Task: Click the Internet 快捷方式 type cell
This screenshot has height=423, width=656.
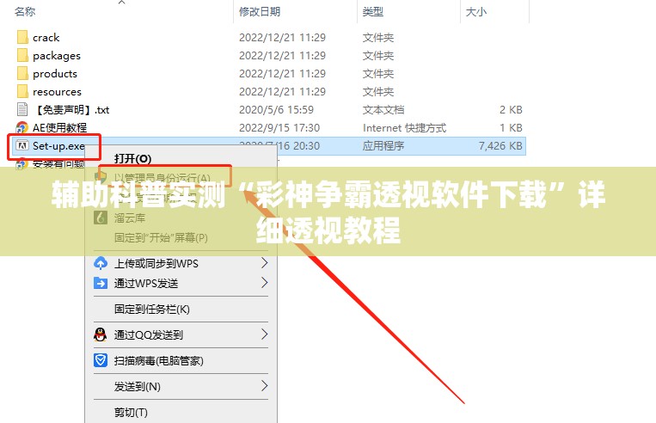Action: point(405,127)
